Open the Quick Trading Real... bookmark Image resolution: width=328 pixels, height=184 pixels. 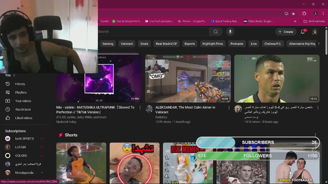224,21
